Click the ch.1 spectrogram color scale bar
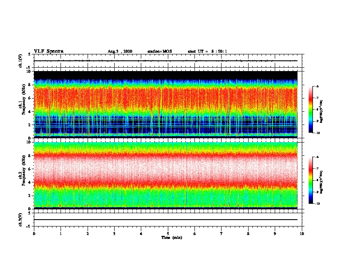The height and width of the screenshot is (262, 340). point(310,110)
